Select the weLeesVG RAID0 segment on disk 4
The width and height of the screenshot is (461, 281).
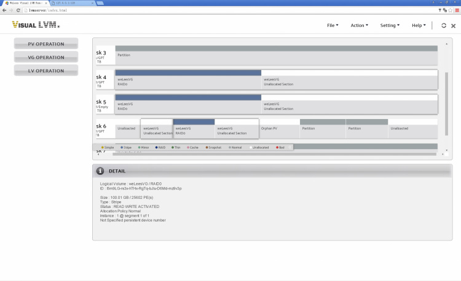coord(188,81)
